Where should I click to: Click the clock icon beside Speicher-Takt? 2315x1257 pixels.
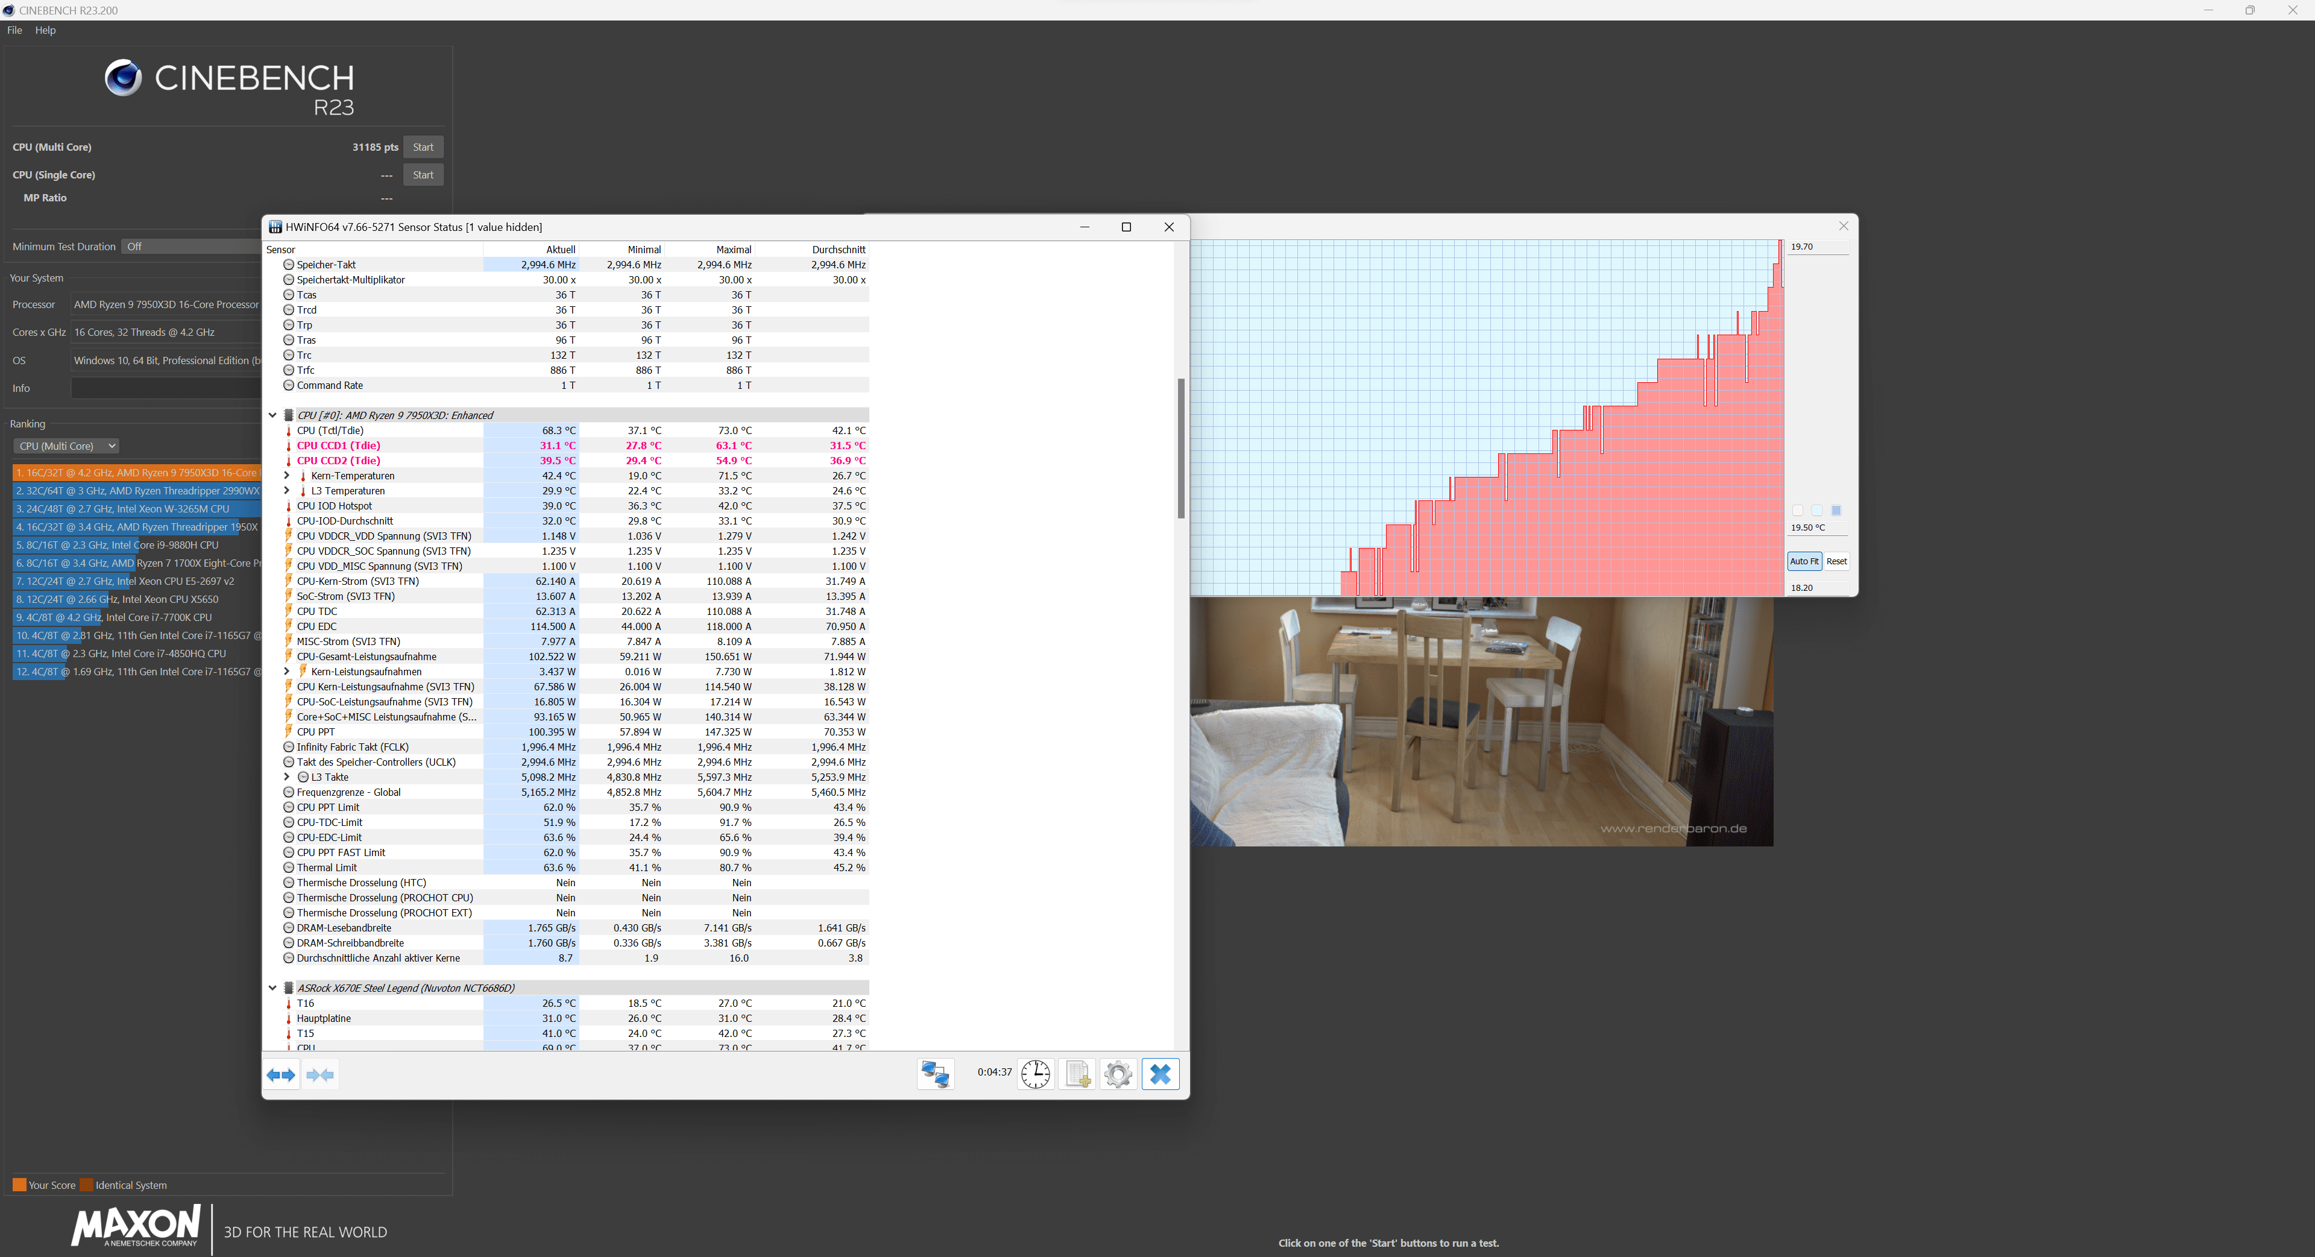point(289,265)
